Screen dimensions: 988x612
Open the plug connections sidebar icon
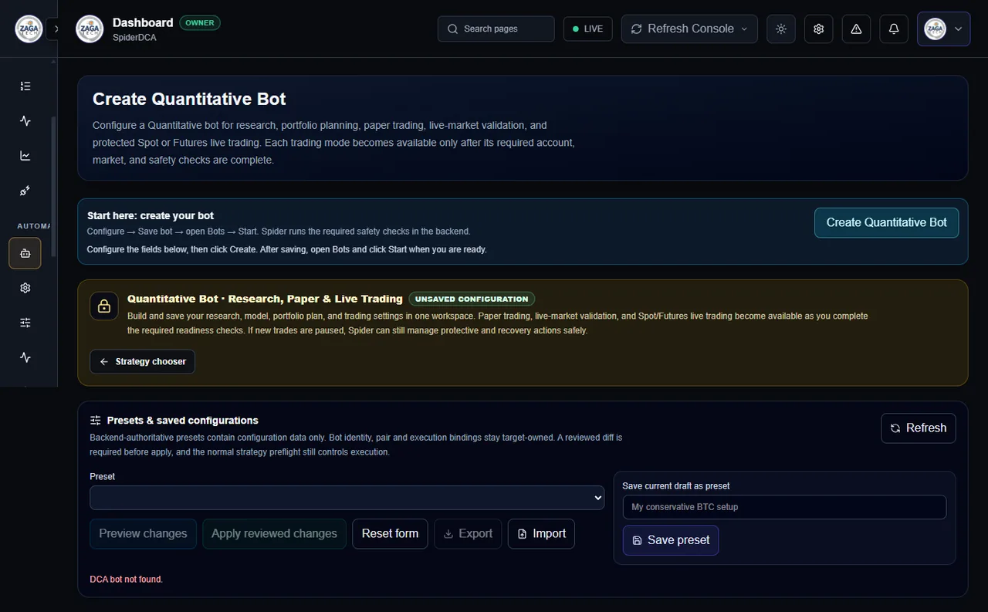[x=25, y=191]
